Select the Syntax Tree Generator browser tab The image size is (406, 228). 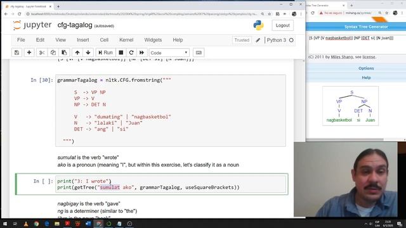[325, 6]
